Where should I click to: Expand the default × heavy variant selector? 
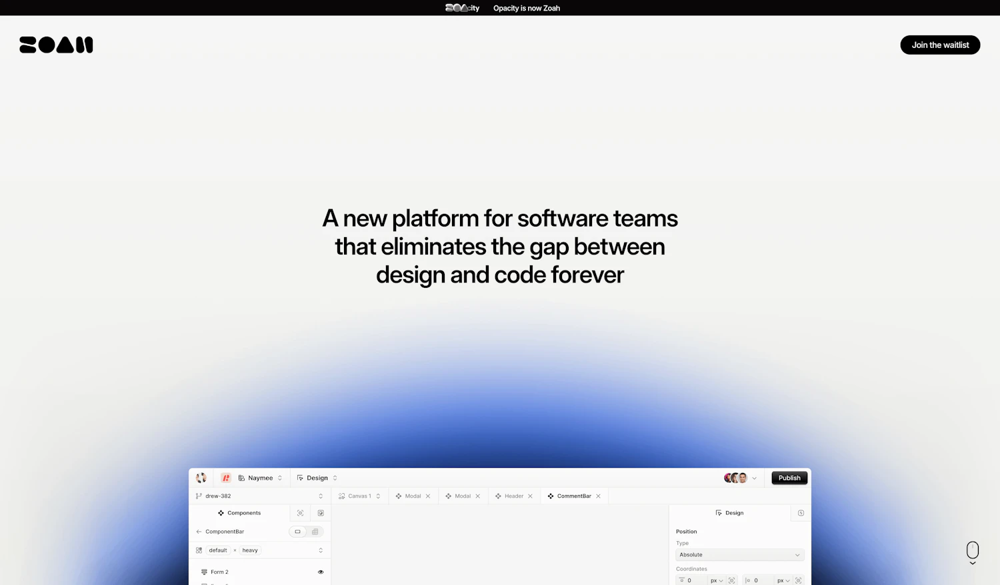point(321,550)
